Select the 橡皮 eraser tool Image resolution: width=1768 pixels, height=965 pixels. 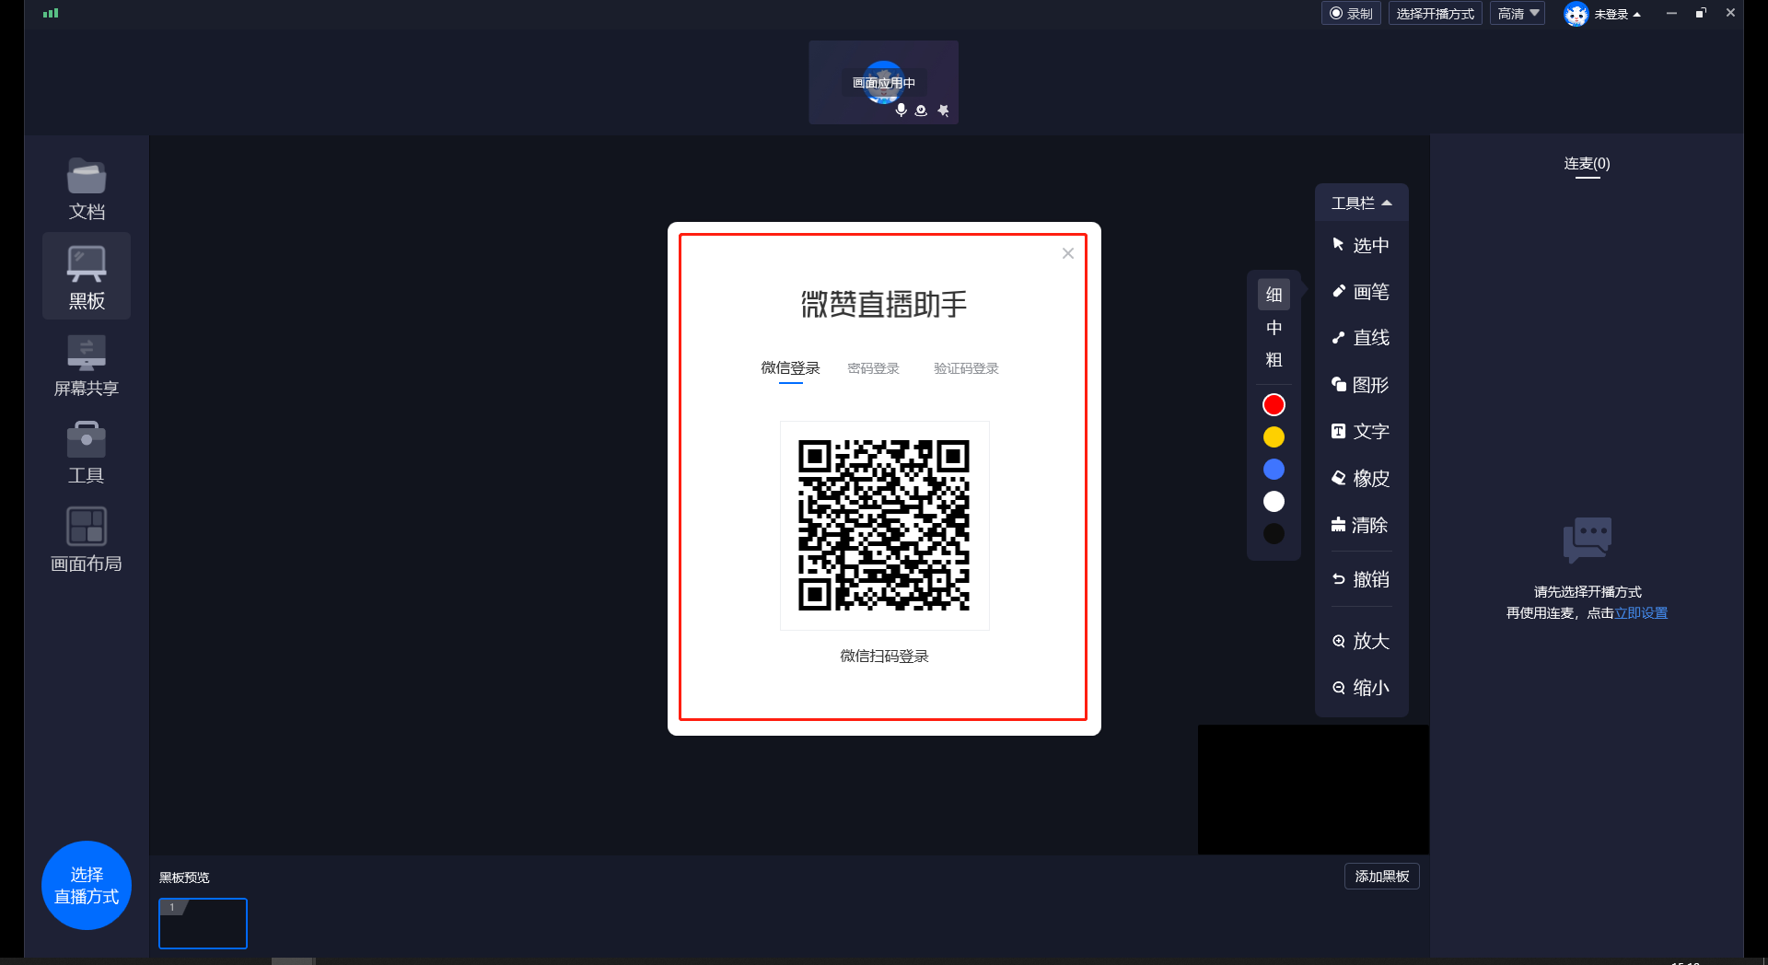coord(1361,478)
